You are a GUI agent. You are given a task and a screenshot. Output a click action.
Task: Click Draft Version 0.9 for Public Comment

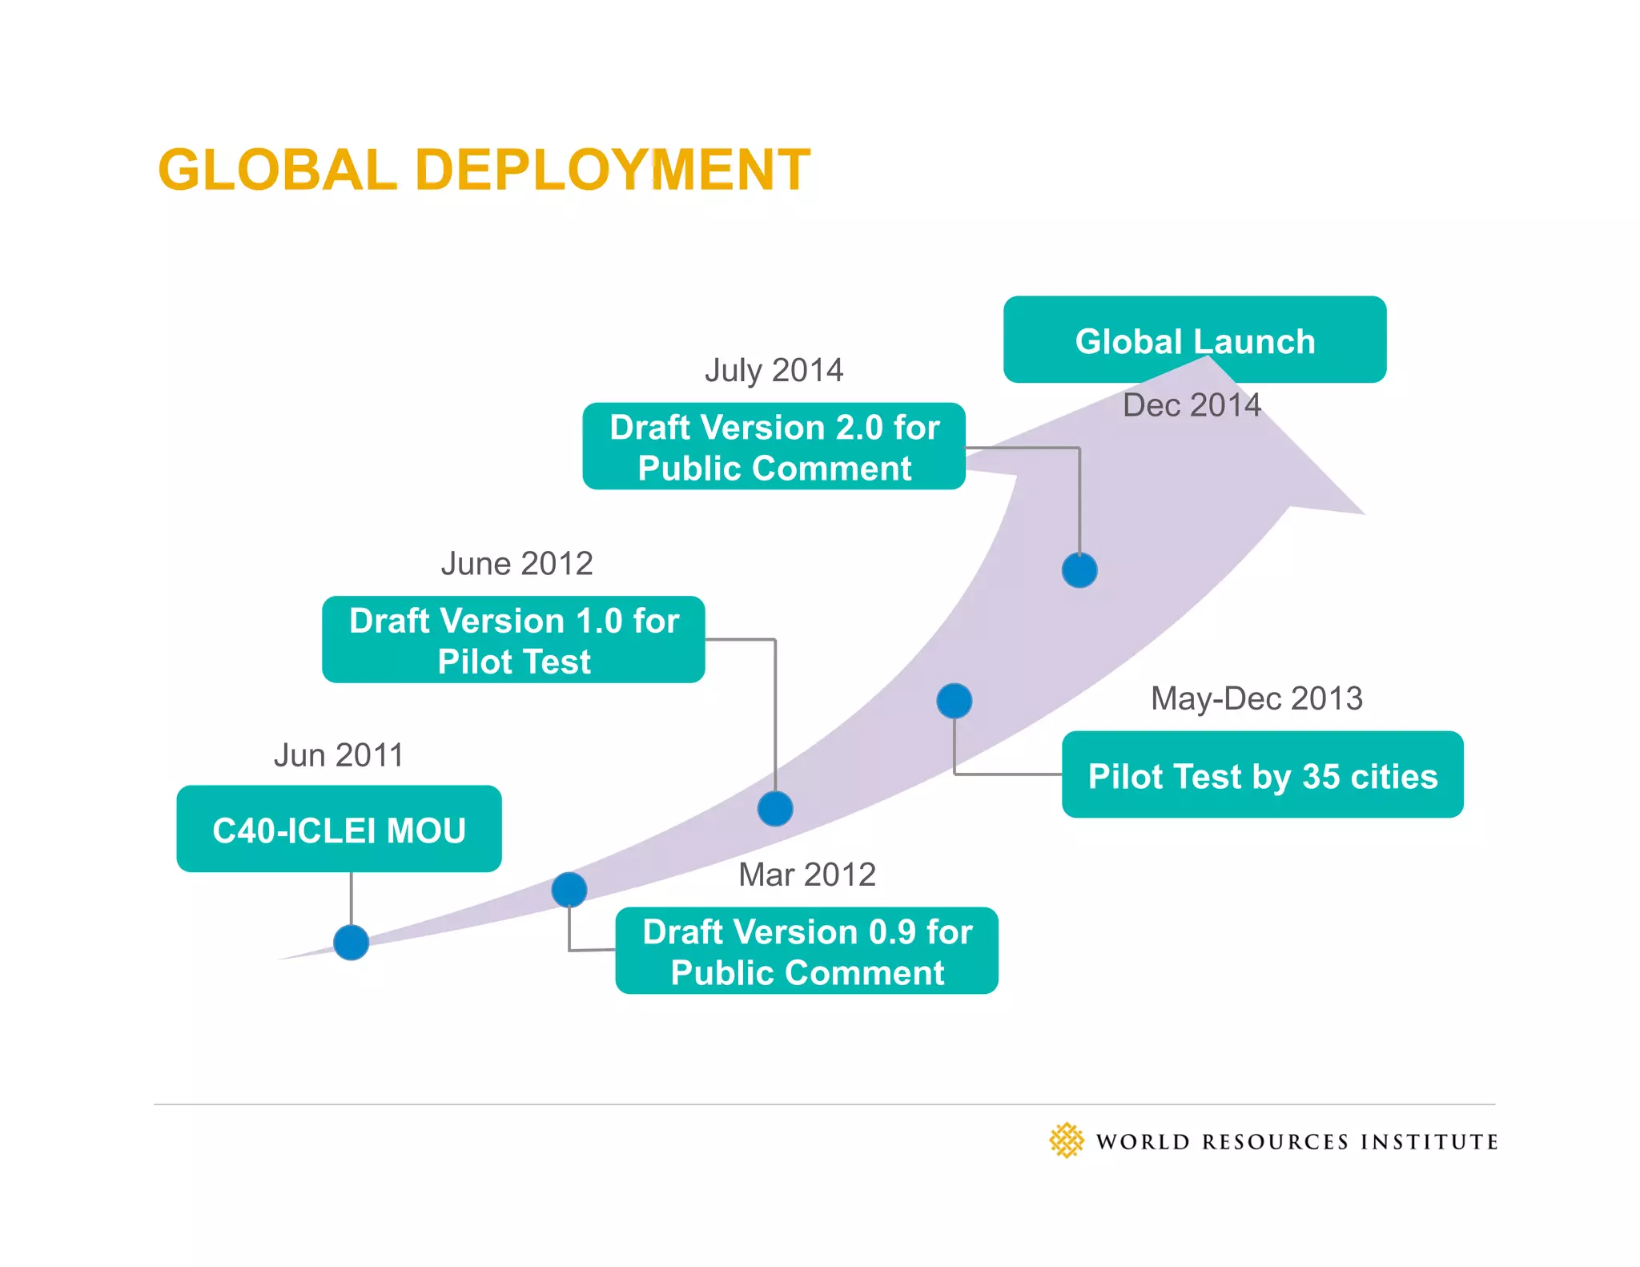[806, 951]
